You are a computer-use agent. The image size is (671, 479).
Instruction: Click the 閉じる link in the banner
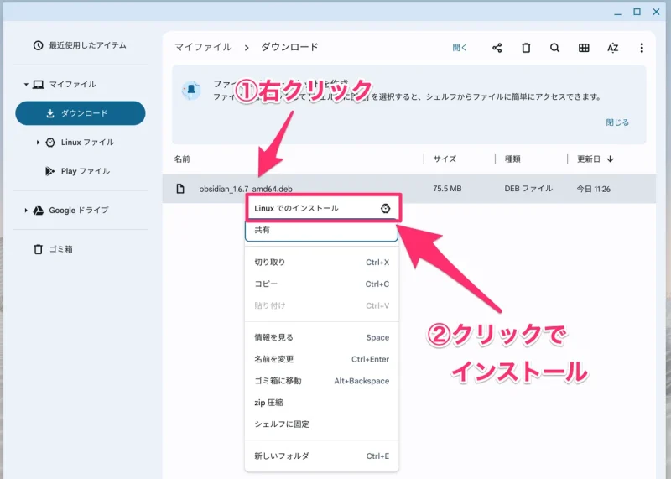(617, 122)
